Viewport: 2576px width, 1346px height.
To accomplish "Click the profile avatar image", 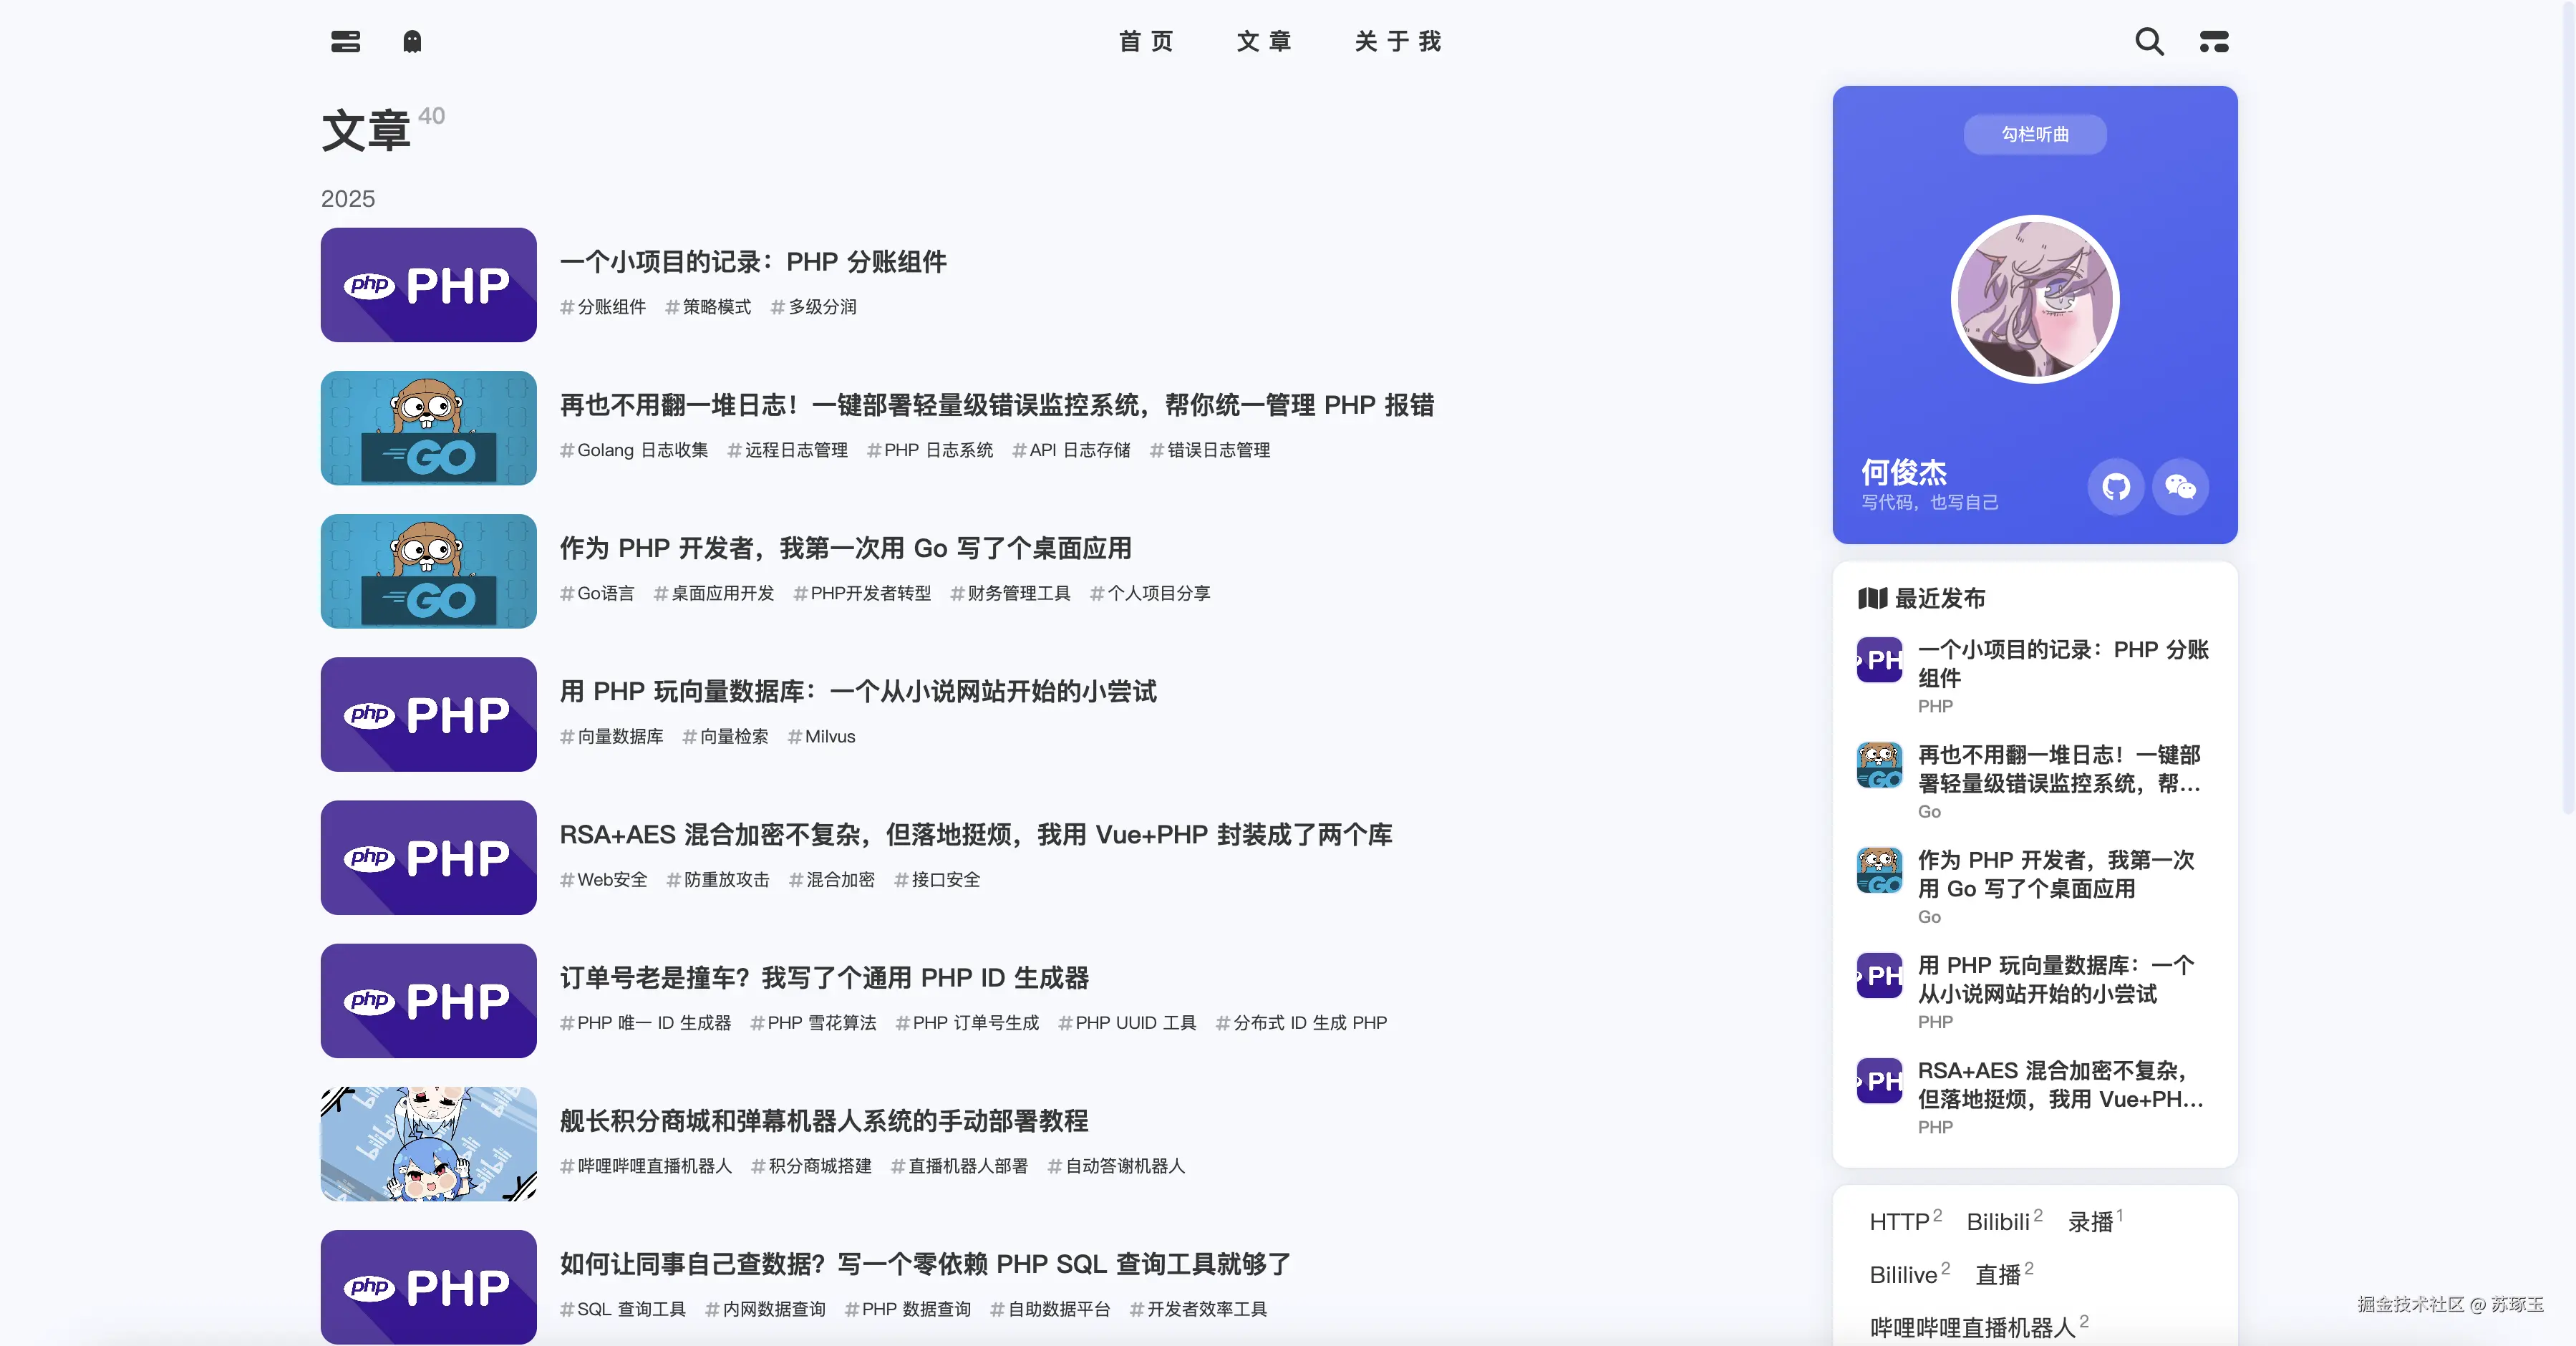I will click(2034, 300).
